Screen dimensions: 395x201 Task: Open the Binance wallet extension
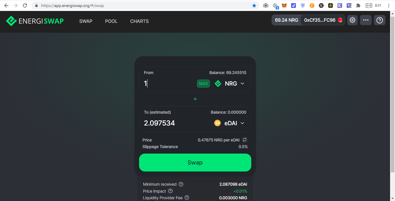pyautogui.click(x=331, y=5)
